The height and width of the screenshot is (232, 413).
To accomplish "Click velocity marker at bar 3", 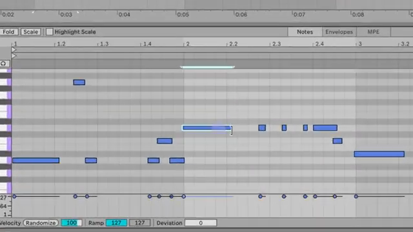I will [356, 196].
